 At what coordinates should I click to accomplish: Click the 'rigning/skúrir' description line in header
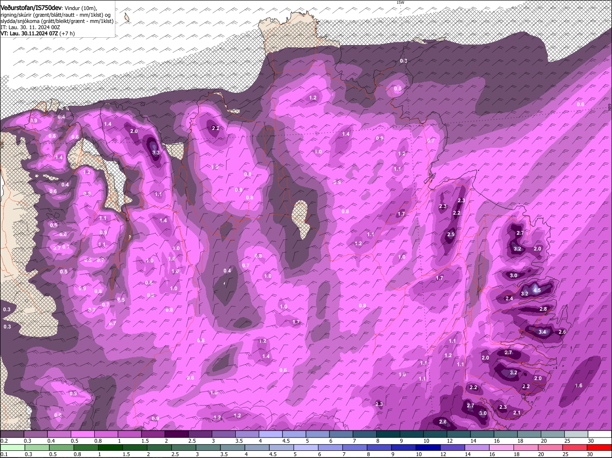click(56, 15)
